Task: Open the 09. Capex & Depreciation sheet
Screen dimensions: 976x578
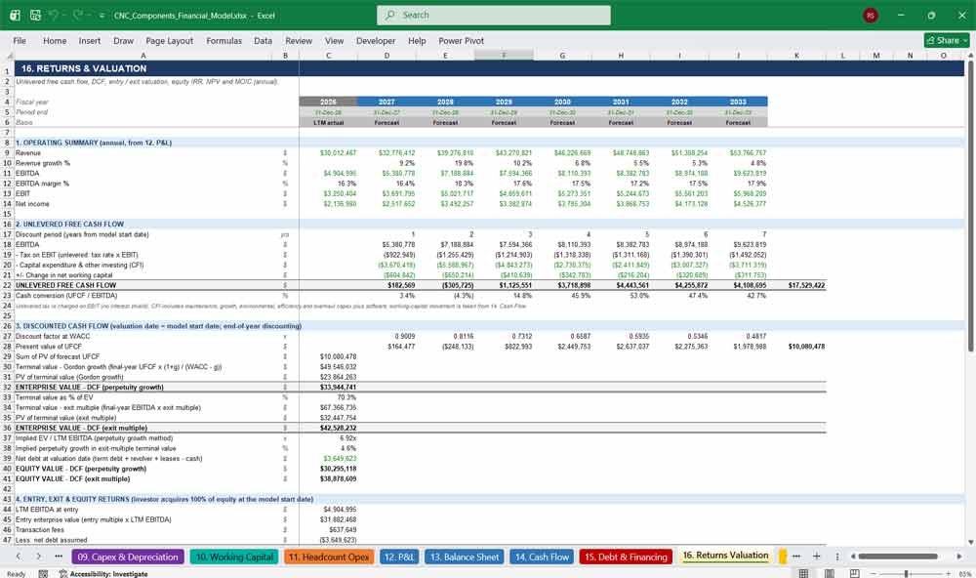Action: 128,557
